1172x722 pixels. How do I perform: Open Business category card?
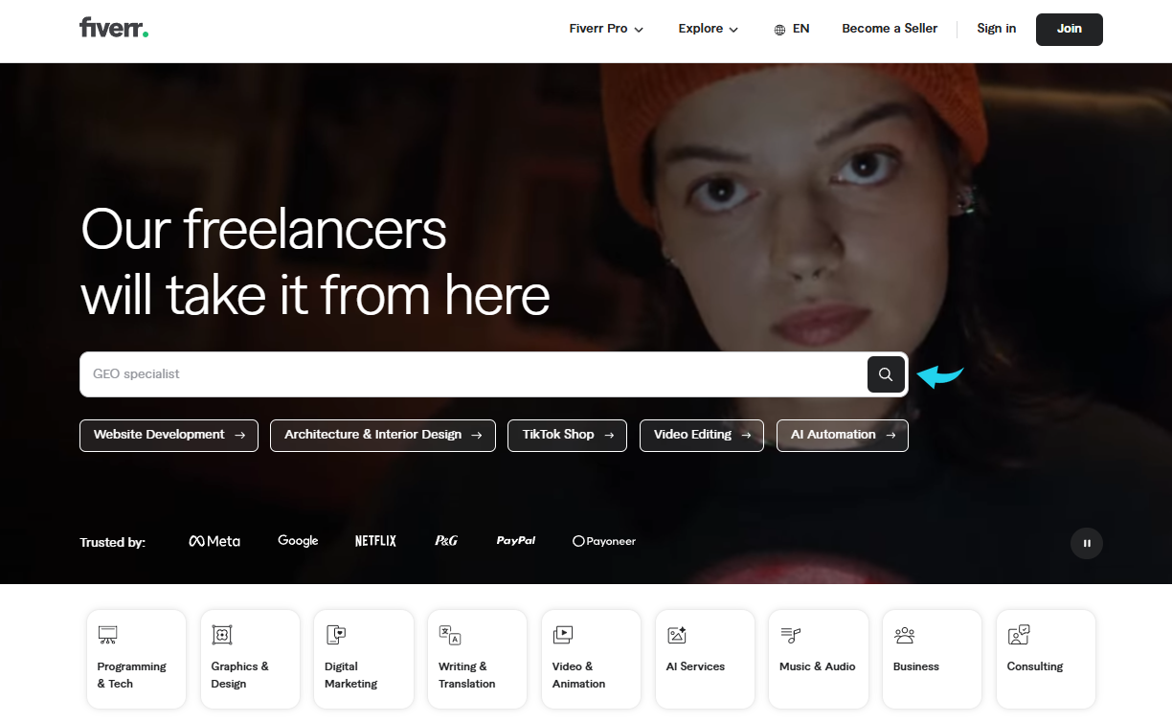point(932,659)
